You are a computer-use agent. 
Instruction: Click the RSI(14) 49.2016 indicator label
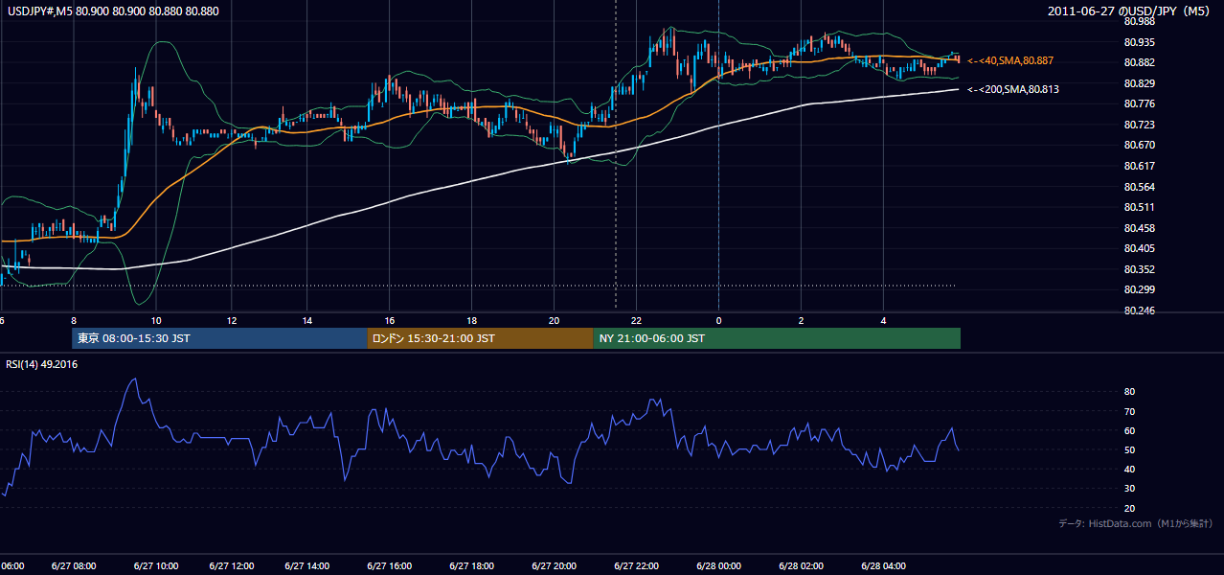tap(41, 364)
